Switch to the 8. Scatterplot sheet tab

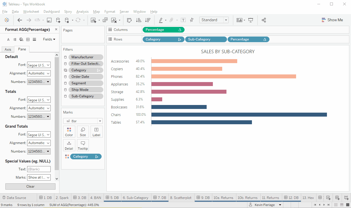[x=181, y=198]
